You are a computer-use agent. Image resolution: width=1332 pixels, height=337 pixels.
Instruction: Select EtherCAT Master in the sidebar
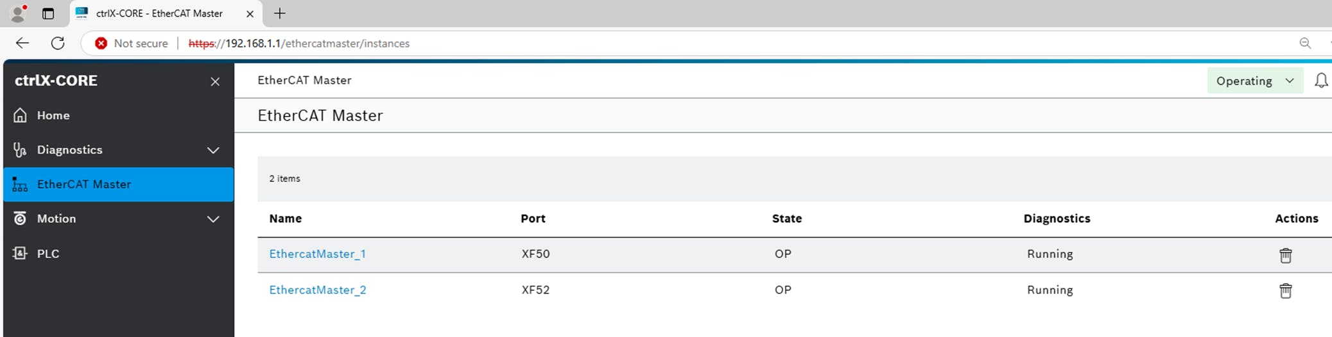click(x=83, y=185)
